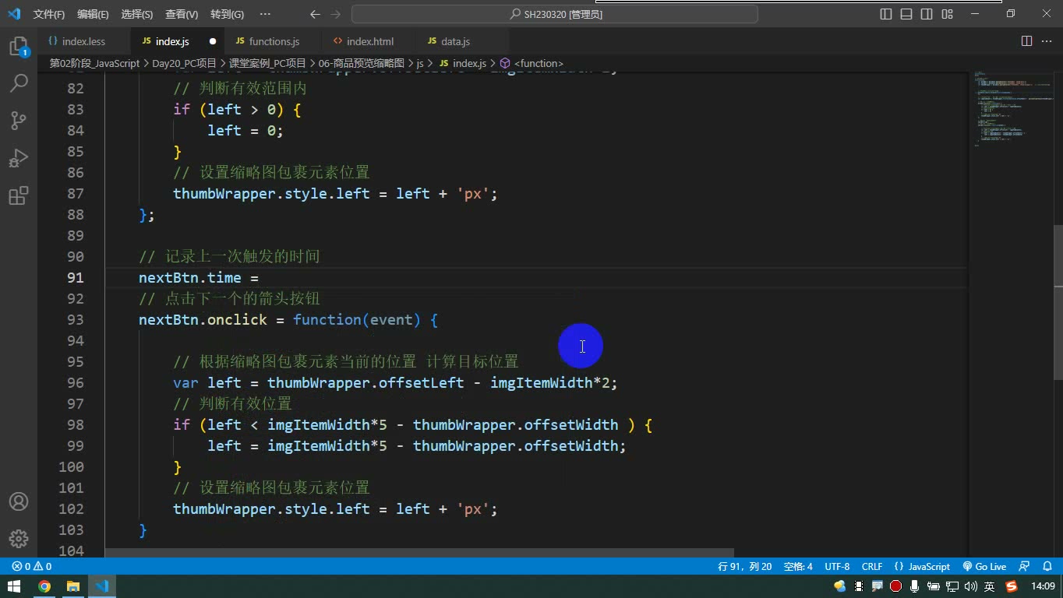Toggle the secondary side bar visibility
The height and width of the screenshot is (598, 1063).
[927, 14]
